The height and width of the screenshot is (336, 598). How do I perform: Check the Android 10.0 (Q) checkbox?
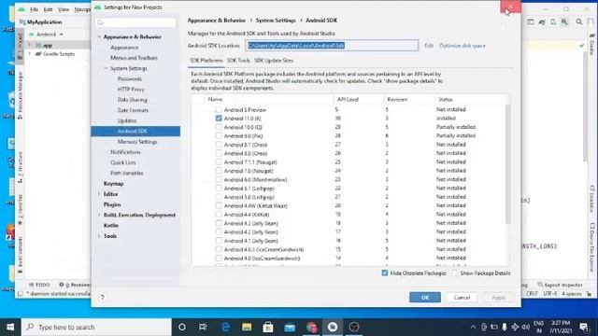pos(219,127)
